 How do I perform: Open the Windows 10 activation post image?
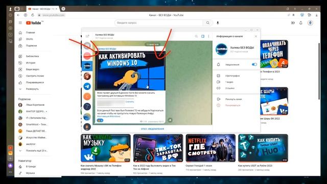click(x=130, y=71)
